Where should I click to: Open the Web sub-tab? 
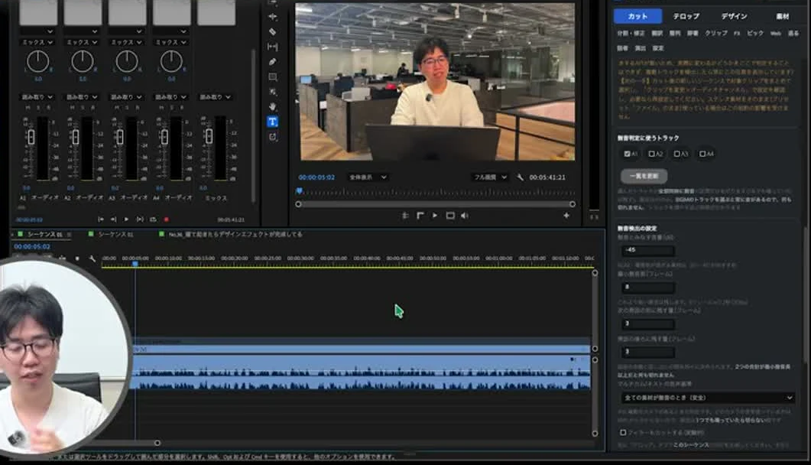pyautogui.click(x=775, y=33)
